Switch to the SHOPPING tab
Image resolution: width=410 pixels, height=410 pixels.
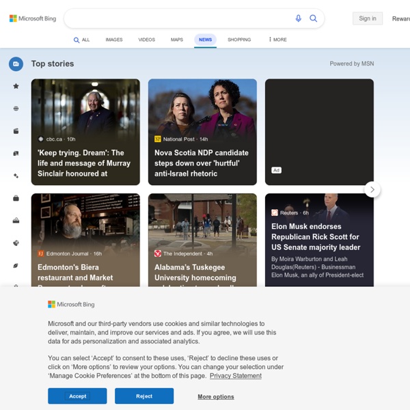[239, 40]
